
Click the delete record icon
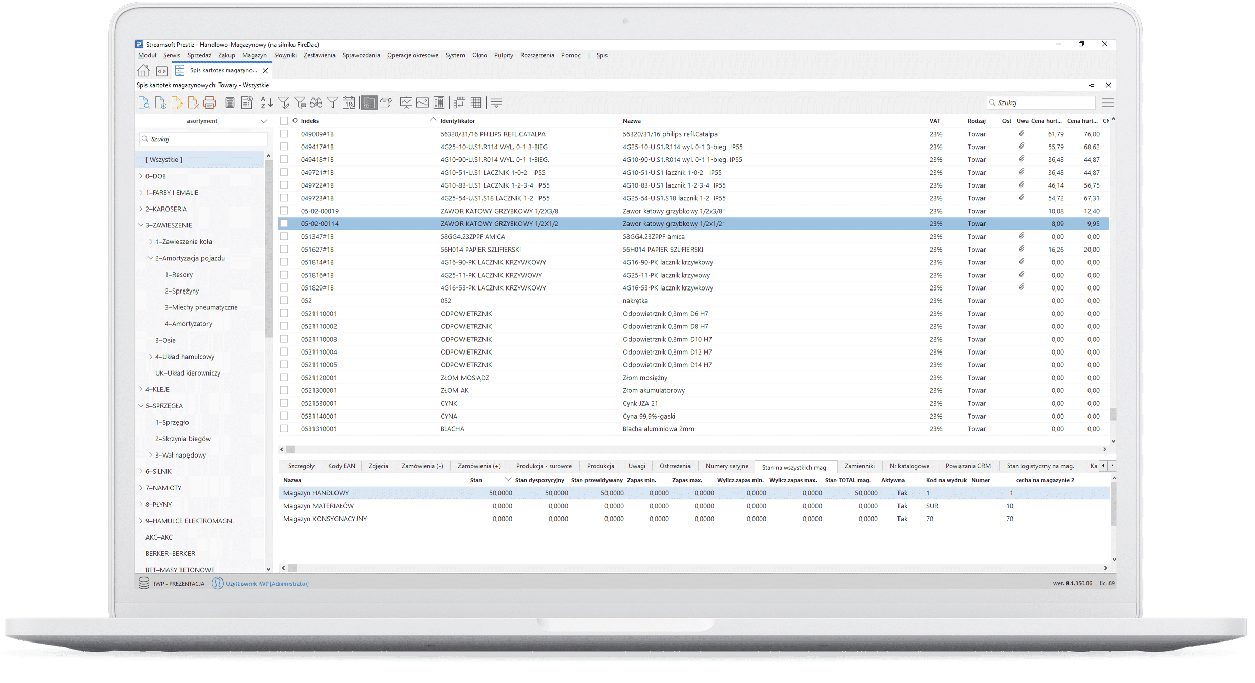coord(193,102)
